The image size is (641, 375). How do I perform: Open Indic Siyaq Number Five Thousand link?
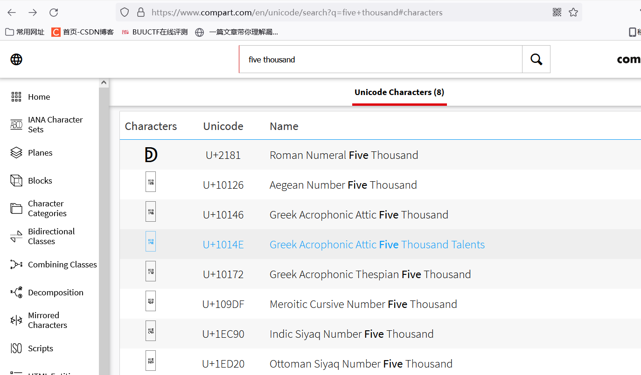tap(352, 334)
